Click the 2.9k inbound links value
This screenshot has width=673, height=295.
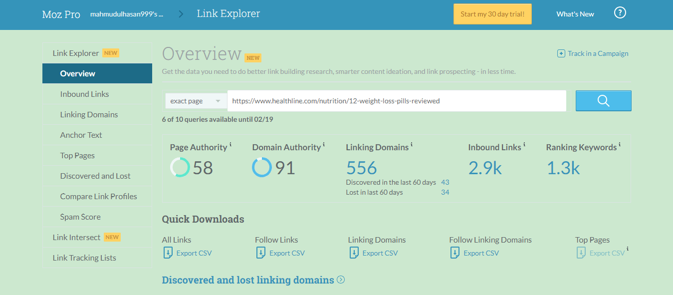coord(485,168)
